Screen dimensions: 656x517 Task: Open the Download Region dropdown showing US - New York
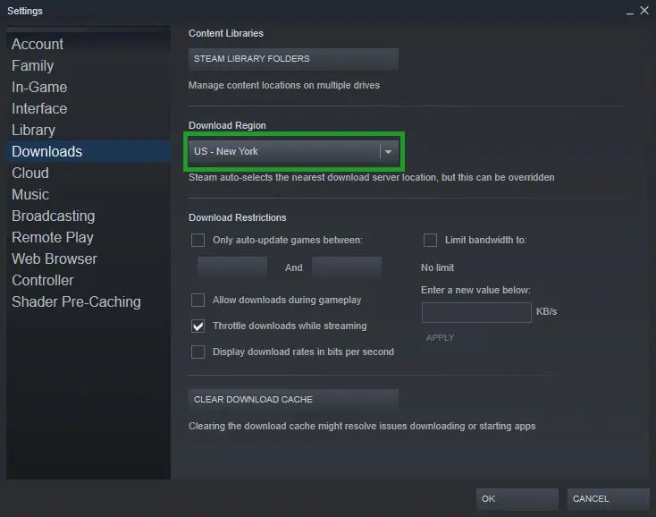(x=293, y=151)
